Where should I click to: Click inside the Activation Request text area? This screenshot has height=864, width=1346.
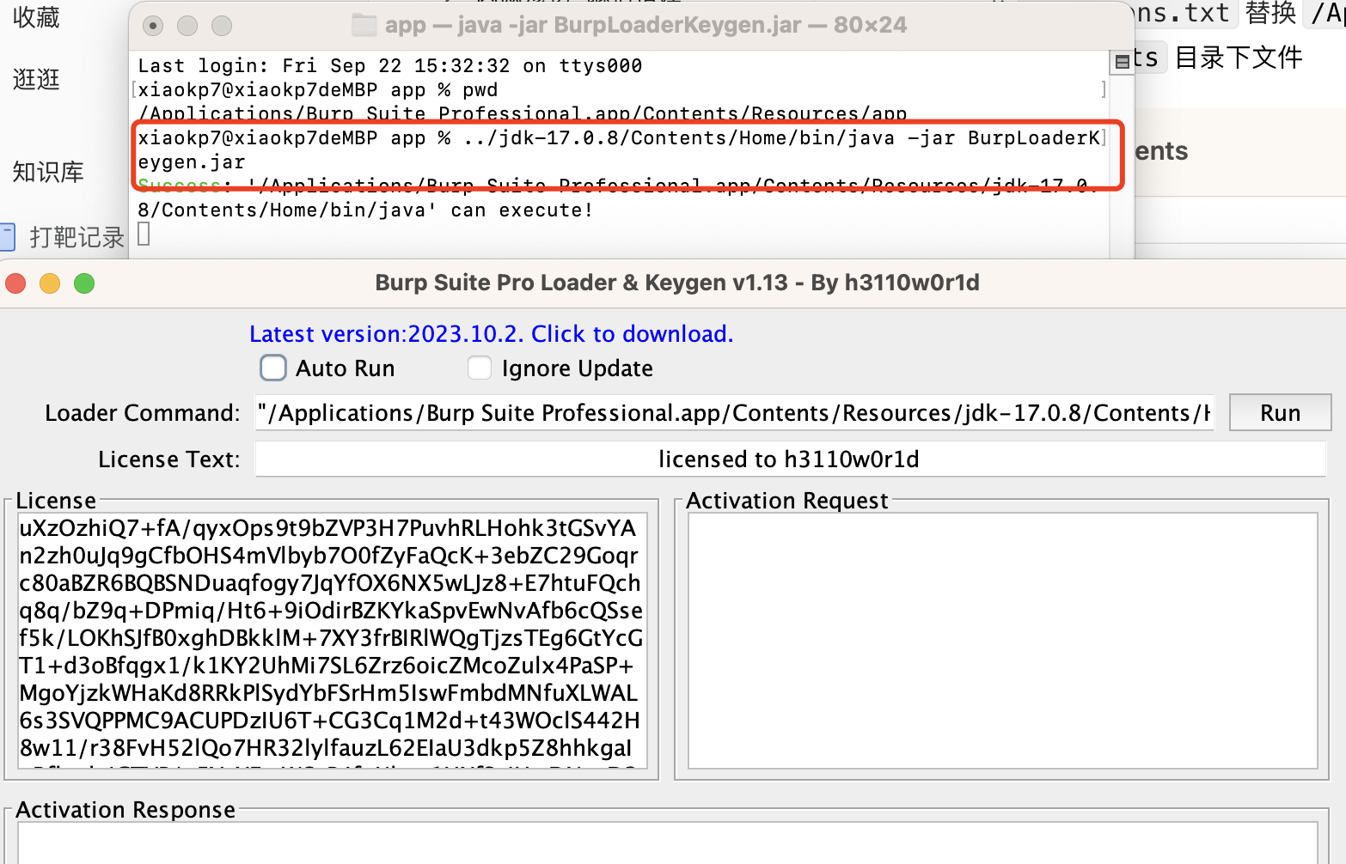1003,640
